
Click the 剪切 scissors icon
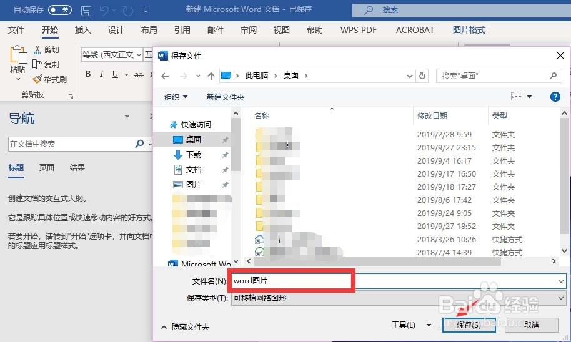point(37,50)
